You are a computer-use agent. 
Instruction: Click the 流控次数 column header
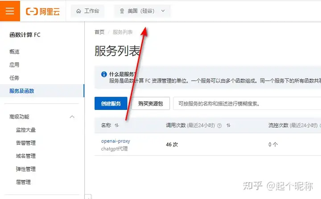278,125
